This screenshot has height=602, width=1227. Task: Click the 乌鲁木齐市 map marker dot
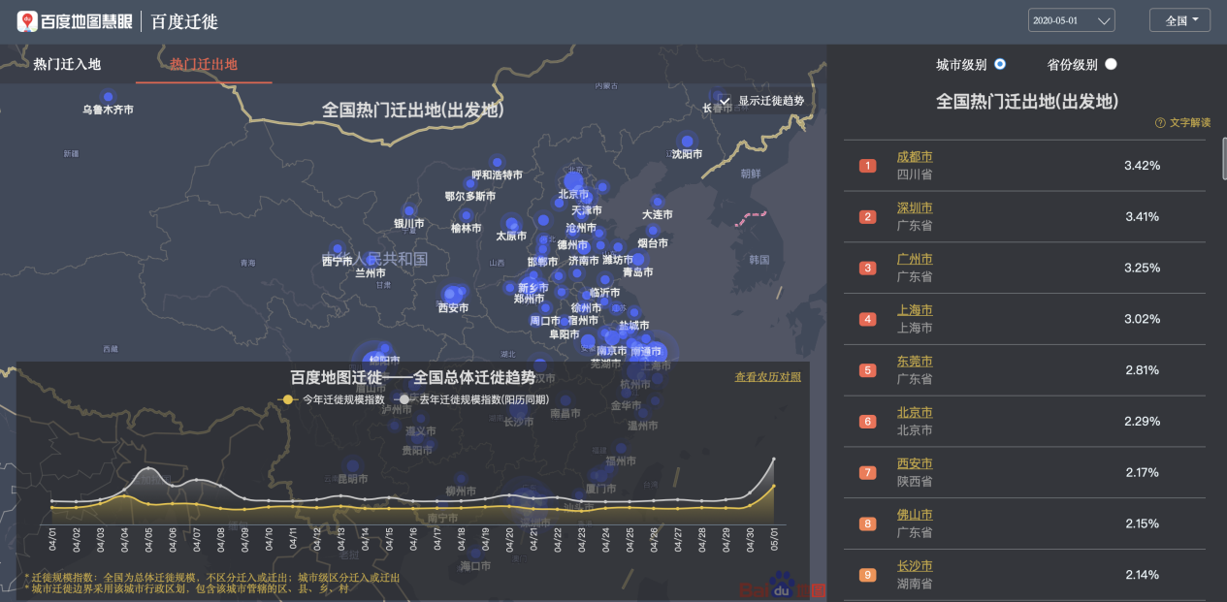[x=108, y=97]
